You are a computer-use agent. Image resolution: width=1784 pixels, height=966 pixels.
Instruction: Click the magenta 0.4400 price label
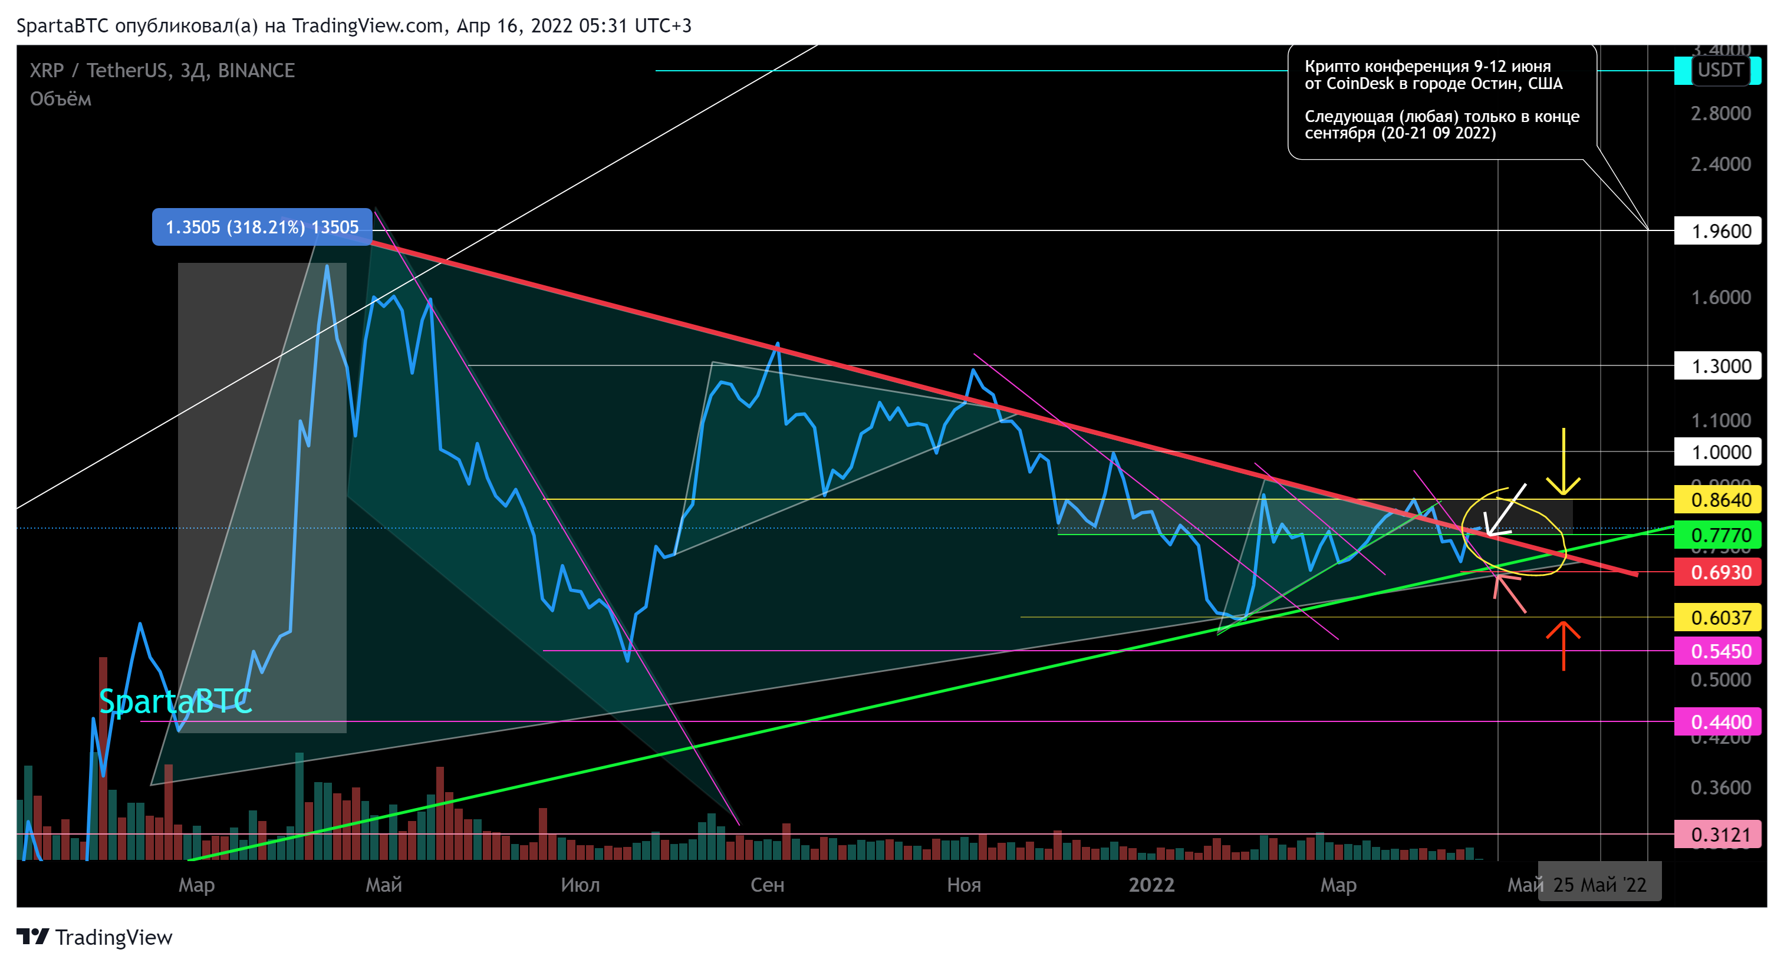click(1717, 721)
